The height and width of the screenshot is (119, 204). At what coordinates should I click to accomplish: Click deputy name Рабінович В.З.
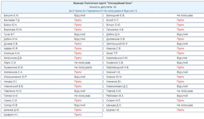tap(115, 96)
